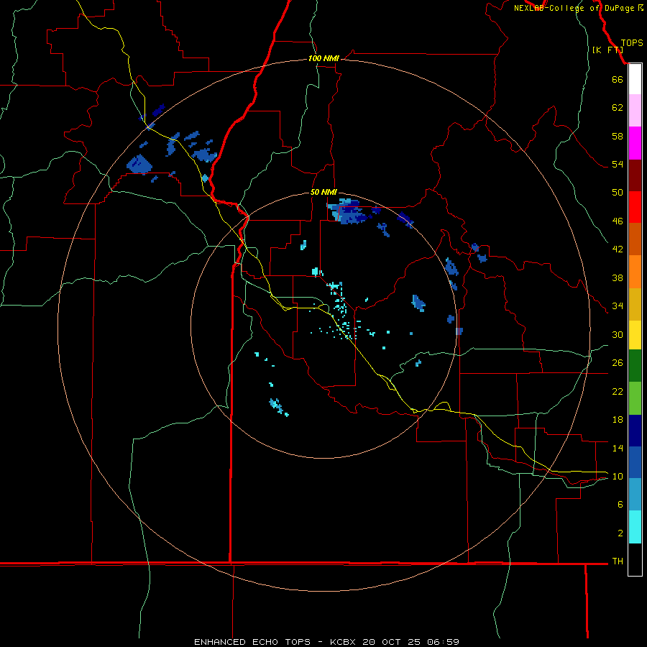Click the 'TOPS' legend heading
Viewport: 647px width, 647px height.
tap(632, 43)
